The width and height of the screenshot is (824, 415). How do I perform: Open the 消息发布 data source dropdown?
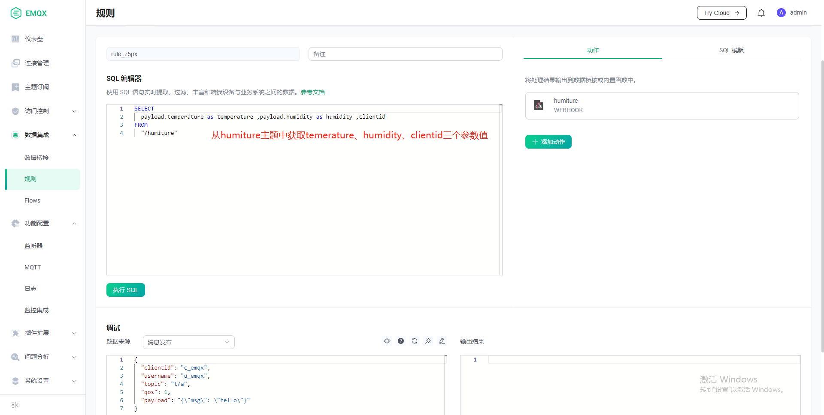click(188, 342)
